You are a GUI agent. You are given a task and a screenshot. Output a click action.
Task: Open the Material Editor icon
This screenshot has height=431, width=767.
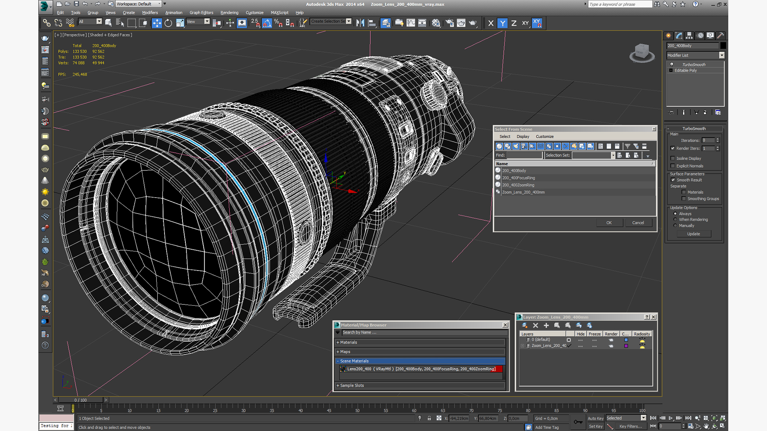tap(436, 23)
